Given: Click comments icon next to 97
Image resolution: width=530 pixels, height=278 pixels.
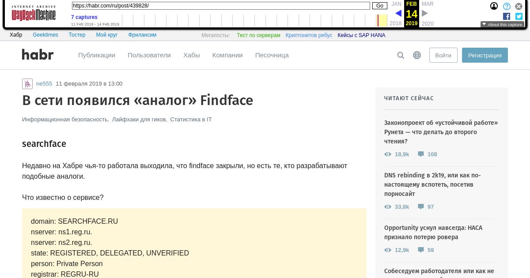Looking at the screenshot, I should point(421,207).
